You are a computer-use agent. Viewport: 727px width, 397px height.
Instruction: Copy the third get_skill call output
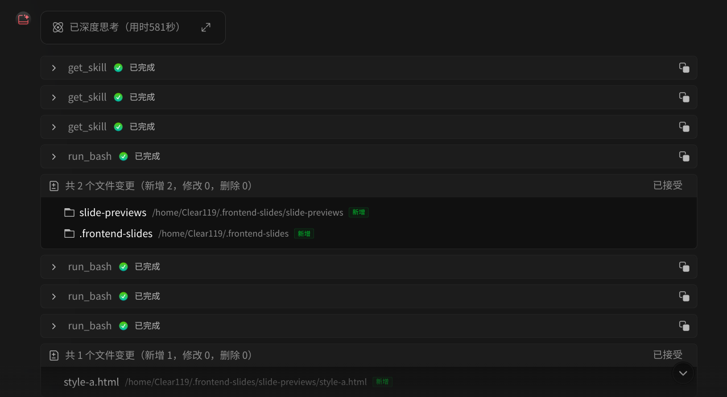684,127
